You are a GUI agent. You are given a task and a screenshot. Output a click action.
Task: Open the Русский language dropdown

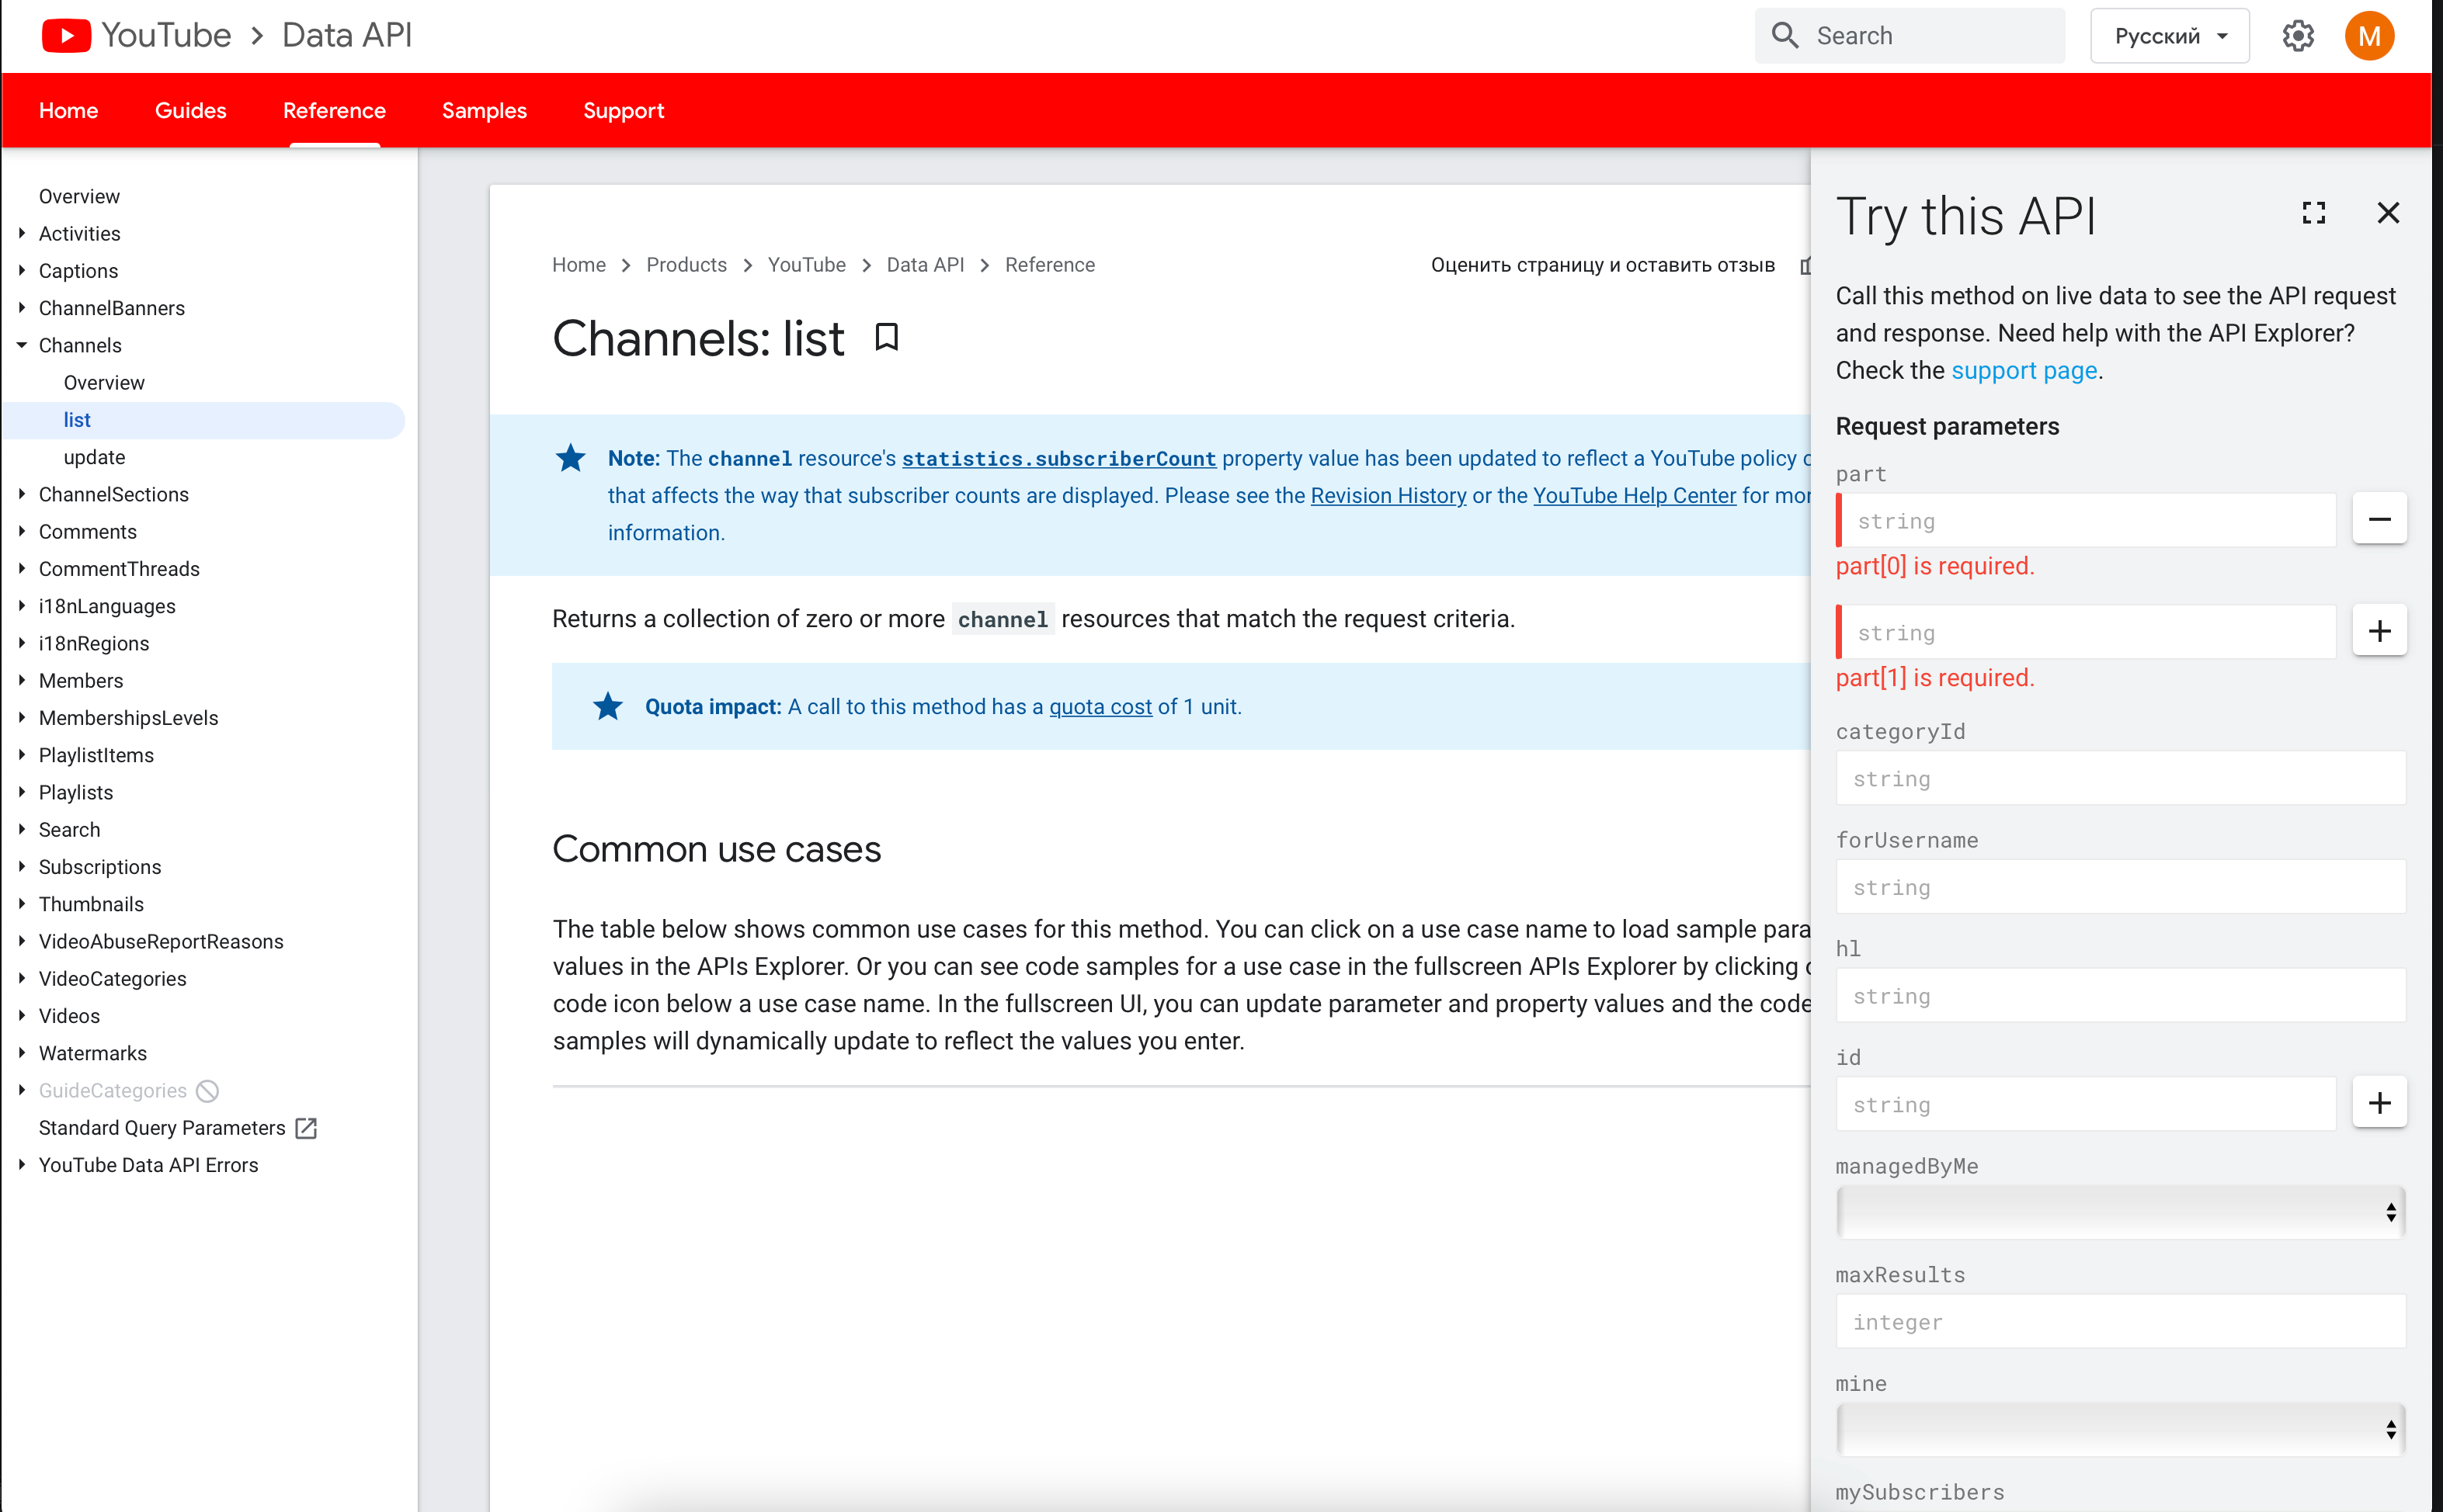[x=2169, y=36]
